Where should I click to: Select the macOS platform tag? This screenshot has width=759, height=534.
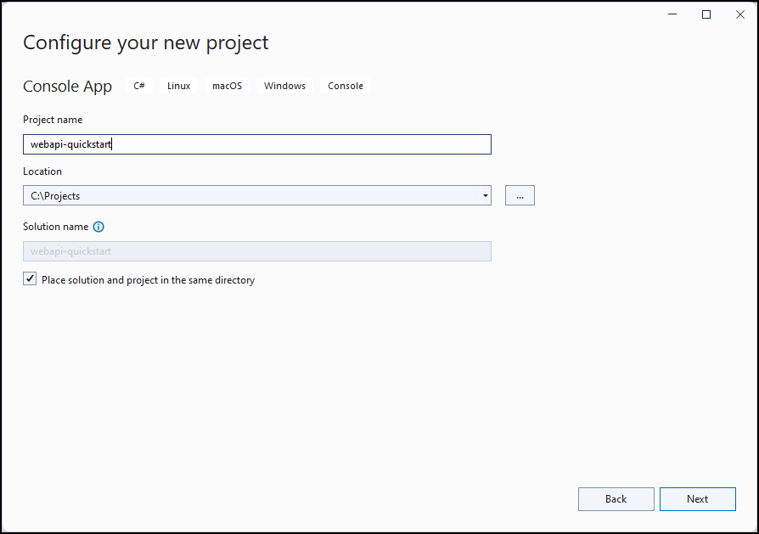(227, 85)
